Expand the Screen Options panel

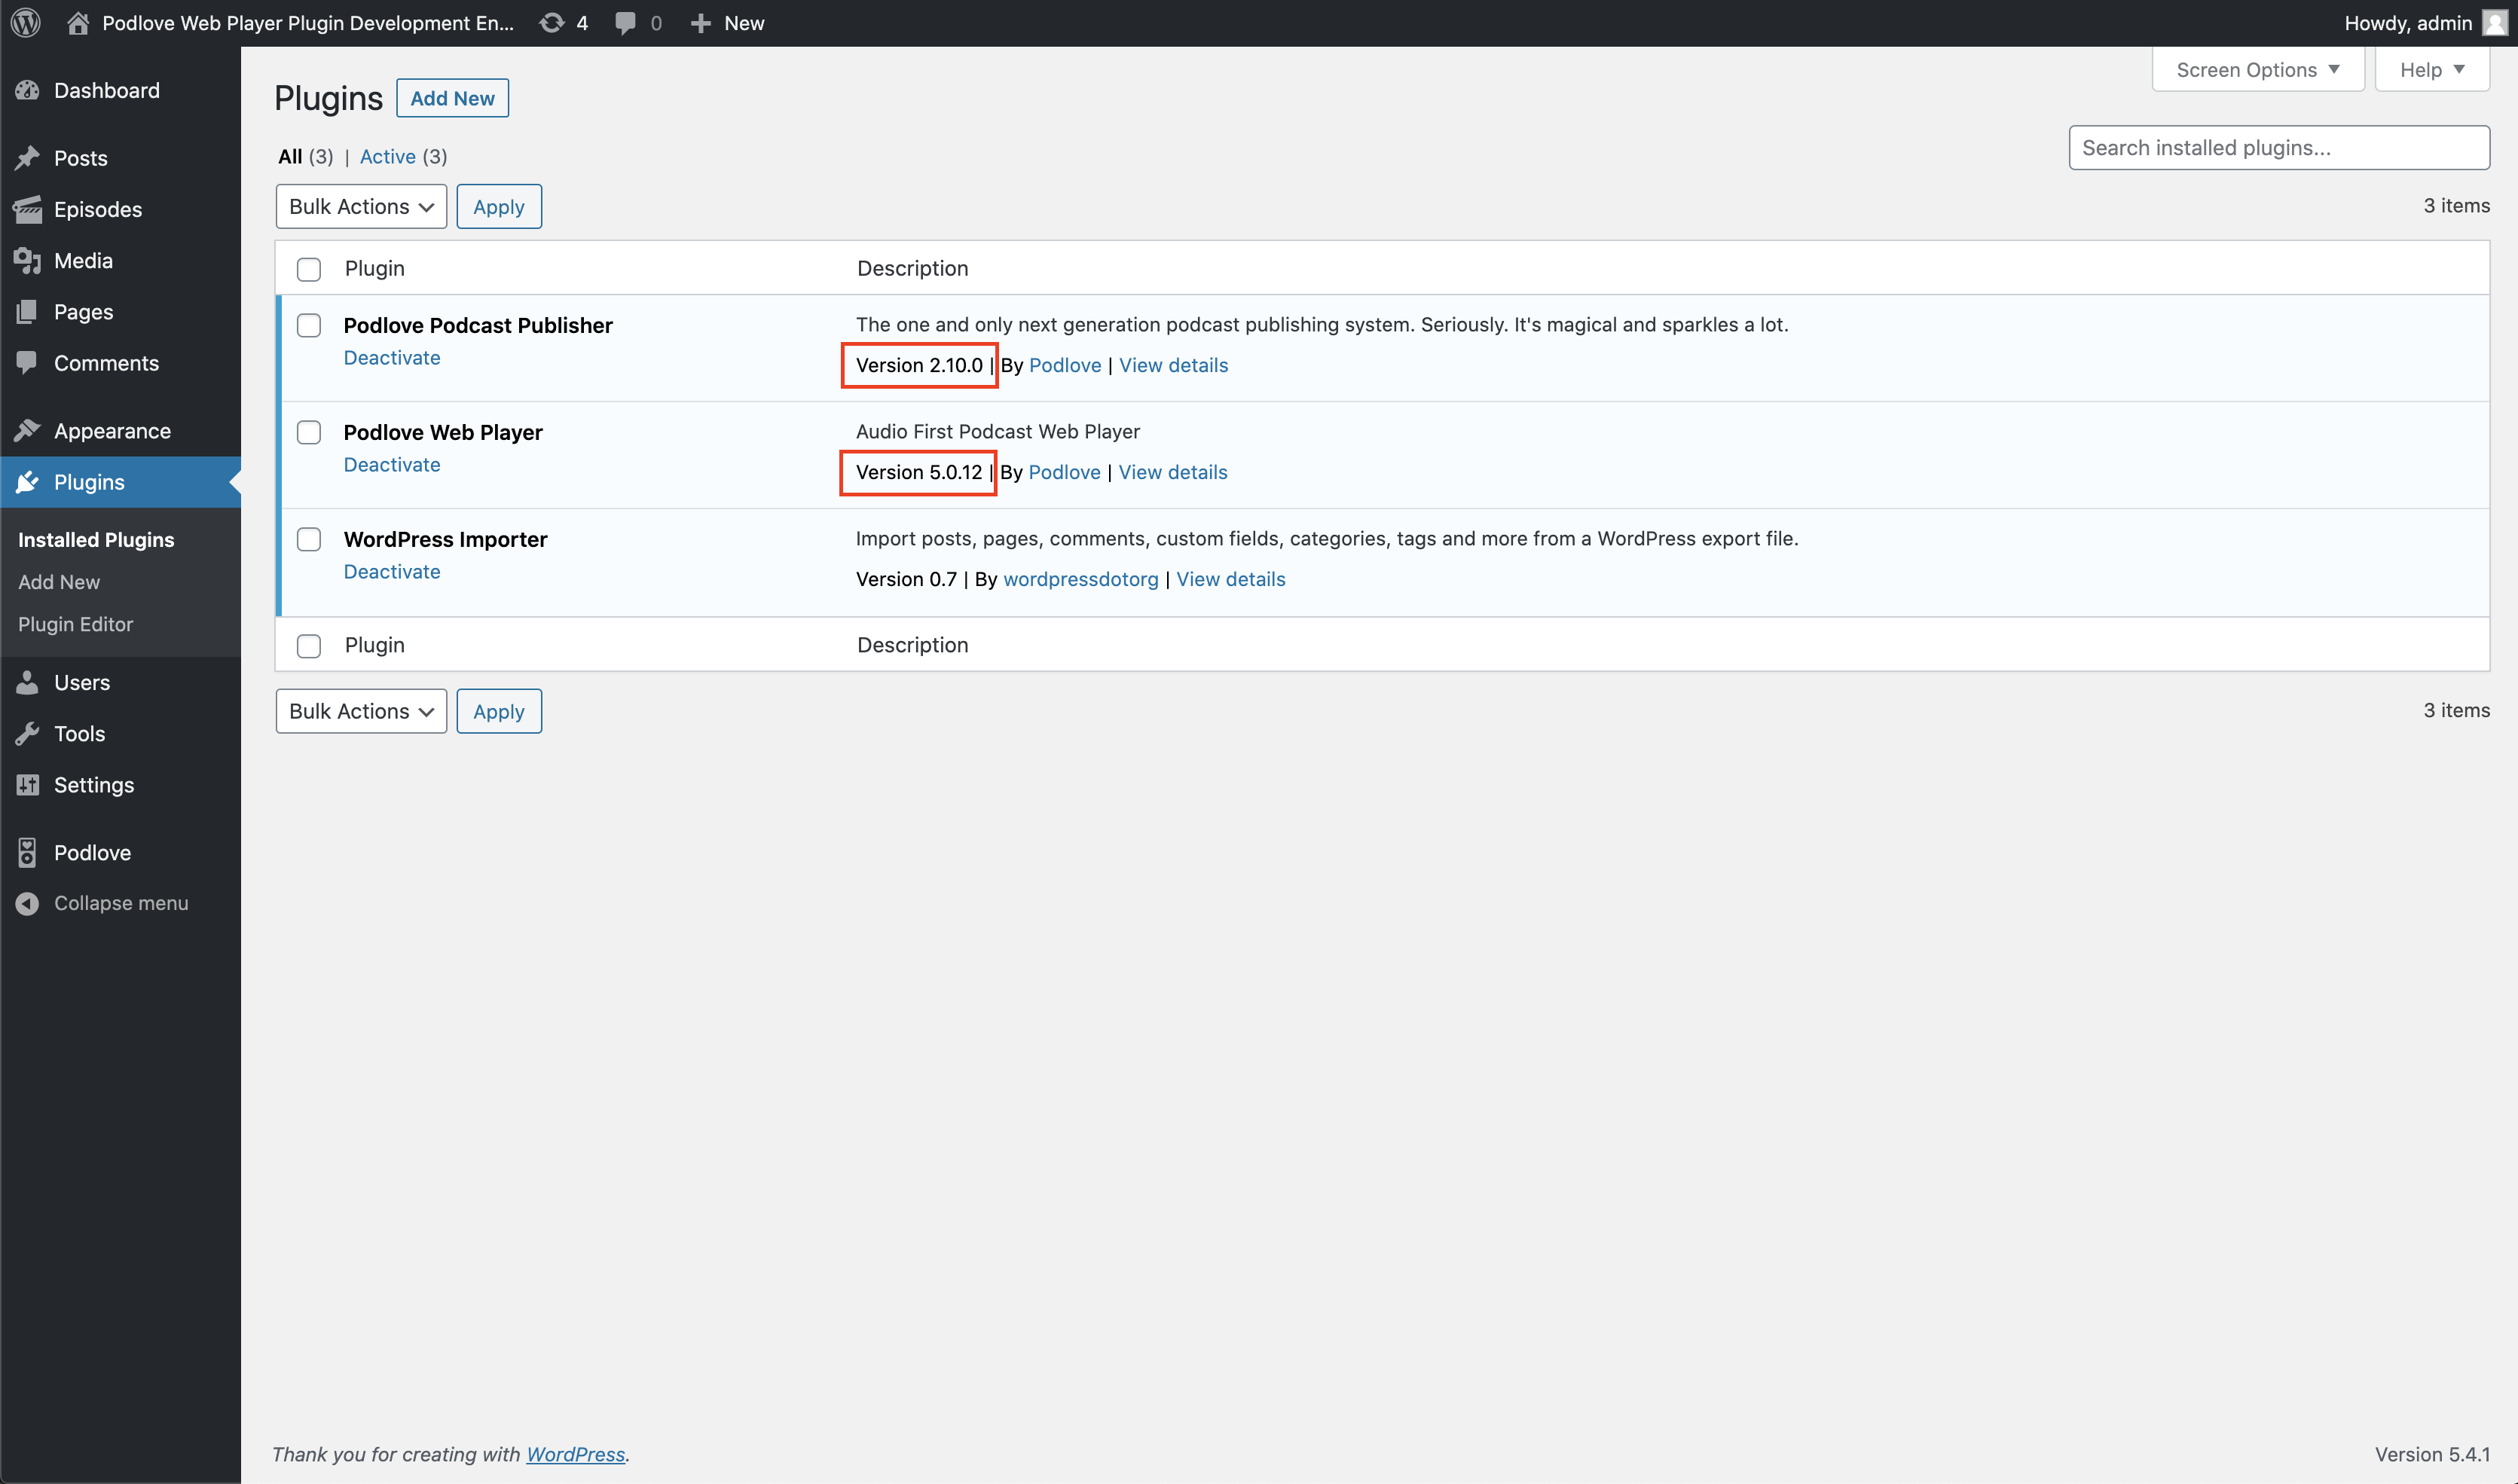click(x=2257, y=70)
